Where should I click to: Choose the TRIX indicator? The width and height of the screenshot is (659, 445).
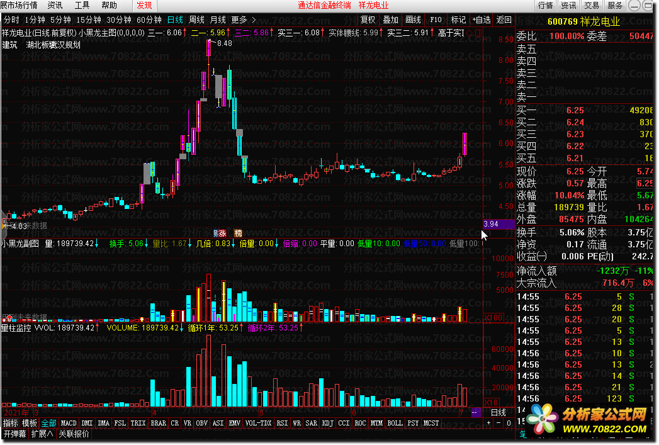(x=138, y=423)
